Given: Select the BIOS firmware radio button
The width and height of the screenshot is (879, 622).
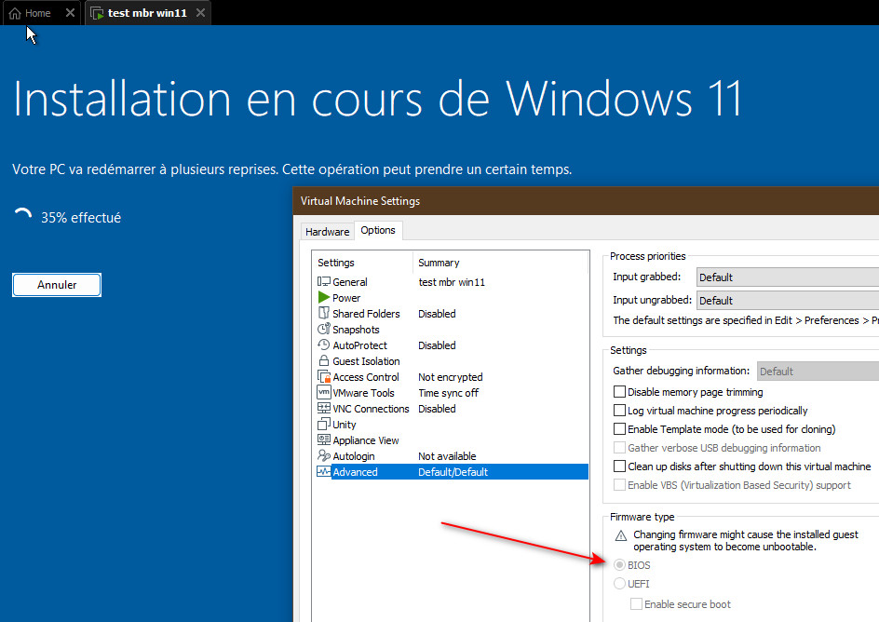Looking at the screenshot, I should 619,565.
